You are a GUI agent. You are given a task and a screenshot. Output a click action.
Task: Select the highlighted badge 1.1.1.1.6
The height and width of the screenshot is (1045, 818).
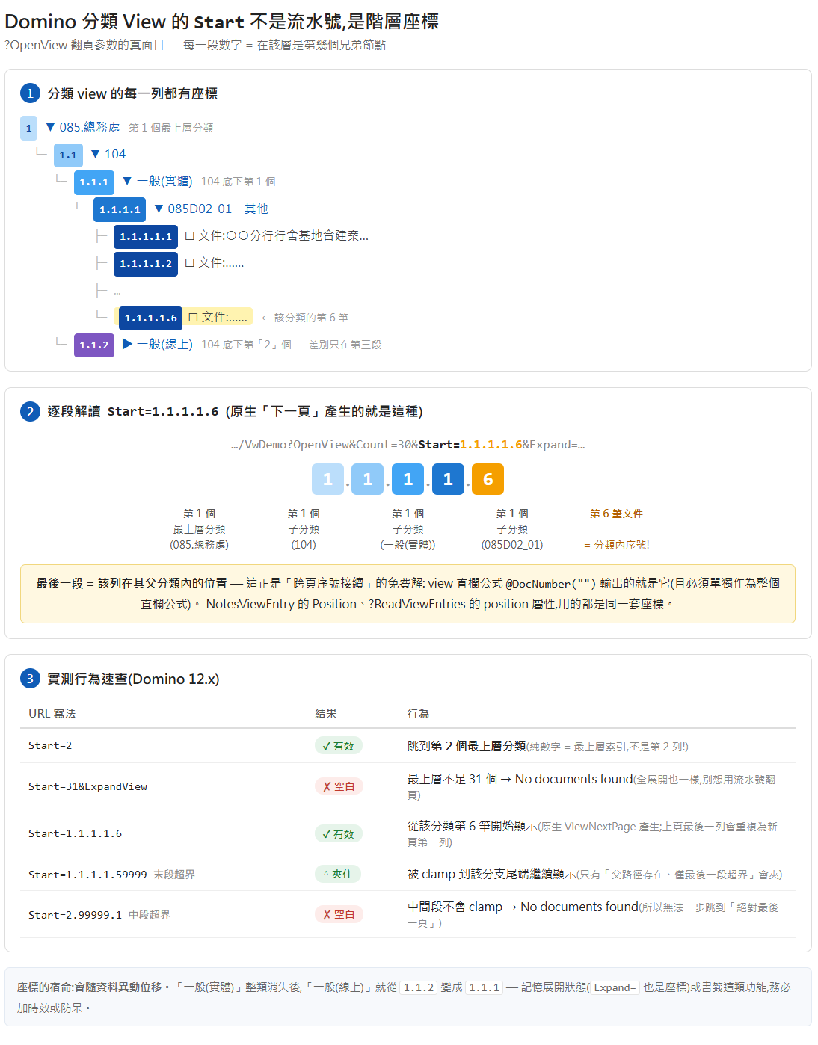pyautogui.click(x=150, y=318)
